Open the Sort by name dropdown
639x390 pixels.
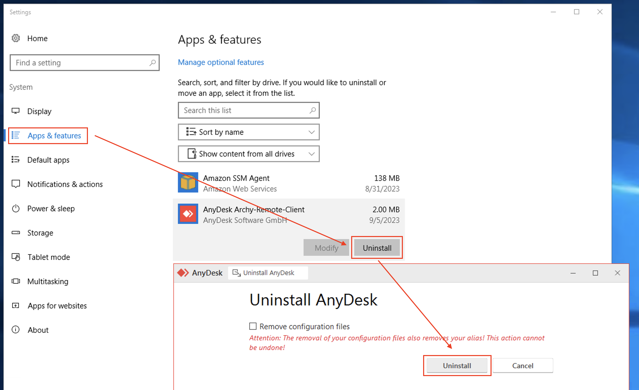[249, 132]
